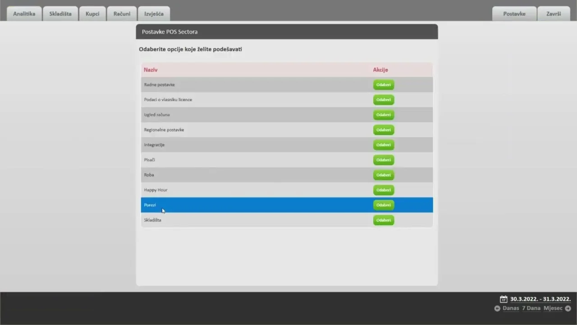577x325 pixels.
Task: Click Odaberi in highlighted Porezi row
Action: pos(384,205)
